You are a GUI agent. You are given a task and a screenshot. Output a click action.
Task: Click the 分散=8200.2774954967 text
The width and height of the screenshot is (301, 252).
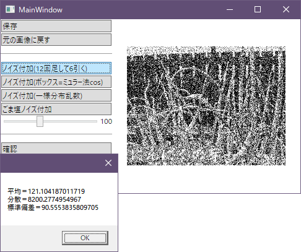click(44, 199)
